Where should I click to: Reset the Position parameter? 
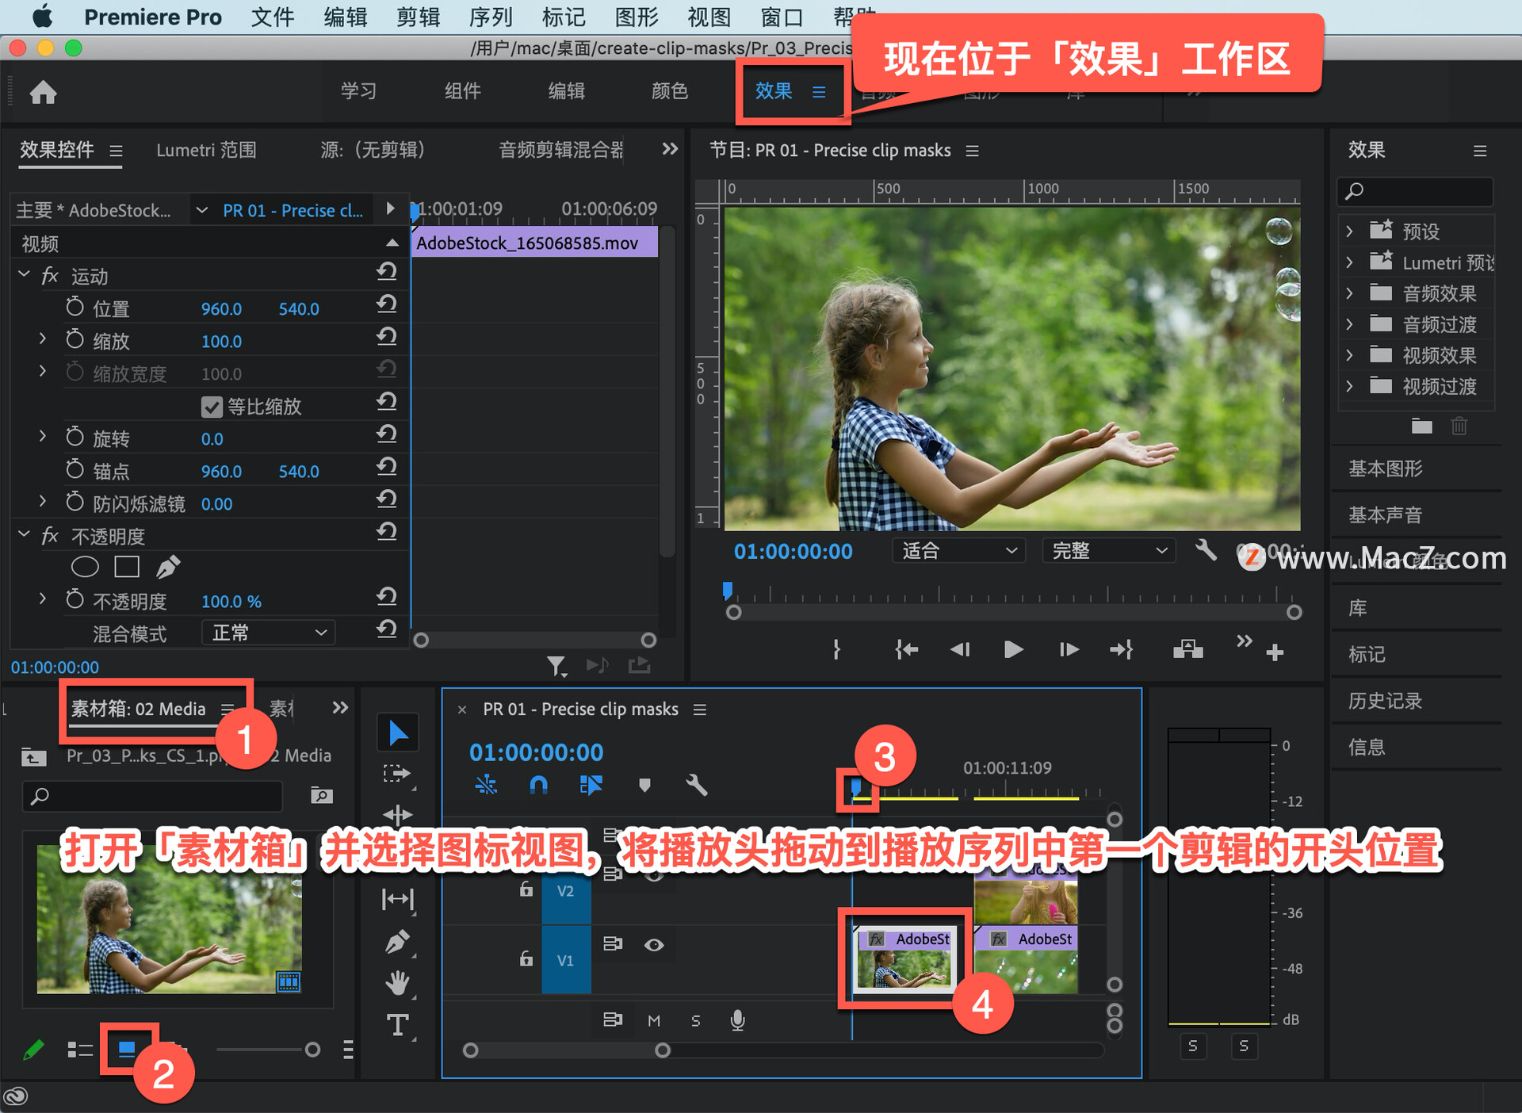[x=386, y=304]
